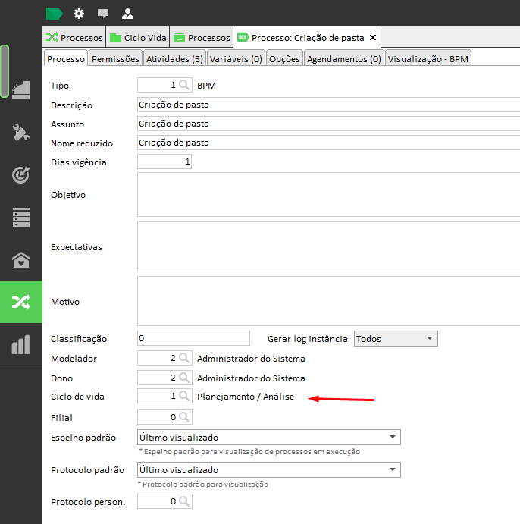This screenshot has width=520, height=524.
Task: Open the Opções sub-tab
Action: point(284,59)
